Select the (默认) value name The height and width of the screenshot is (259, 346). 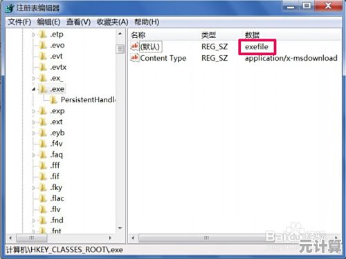[150, 47]
